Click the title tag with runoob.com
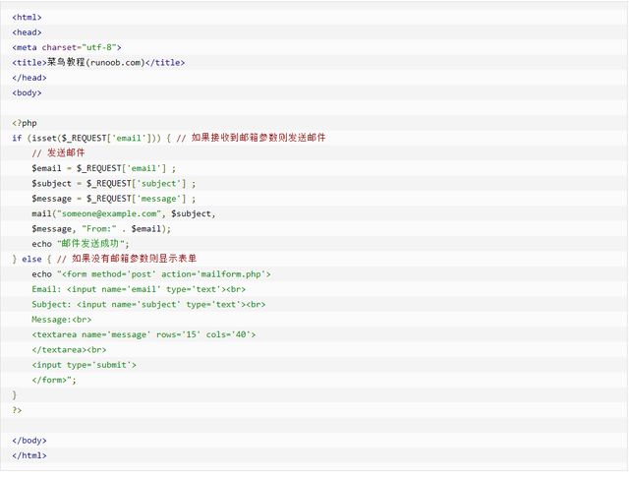 (x=98, y=63)
